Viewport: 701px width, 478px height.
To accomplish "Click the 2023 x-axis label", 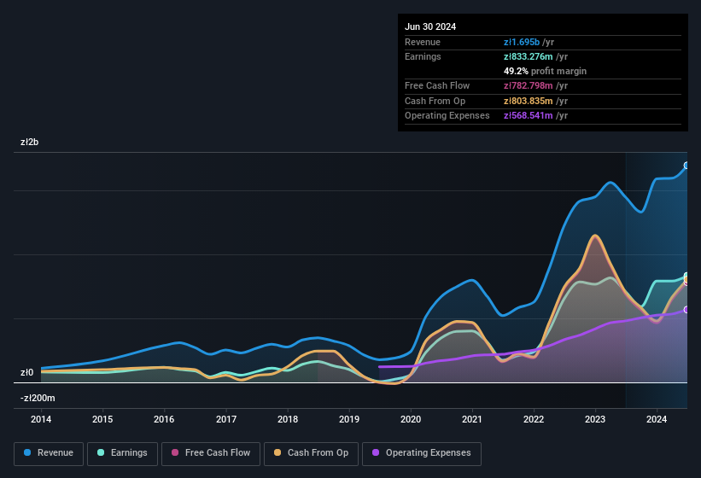I will (x=595, y=419).
